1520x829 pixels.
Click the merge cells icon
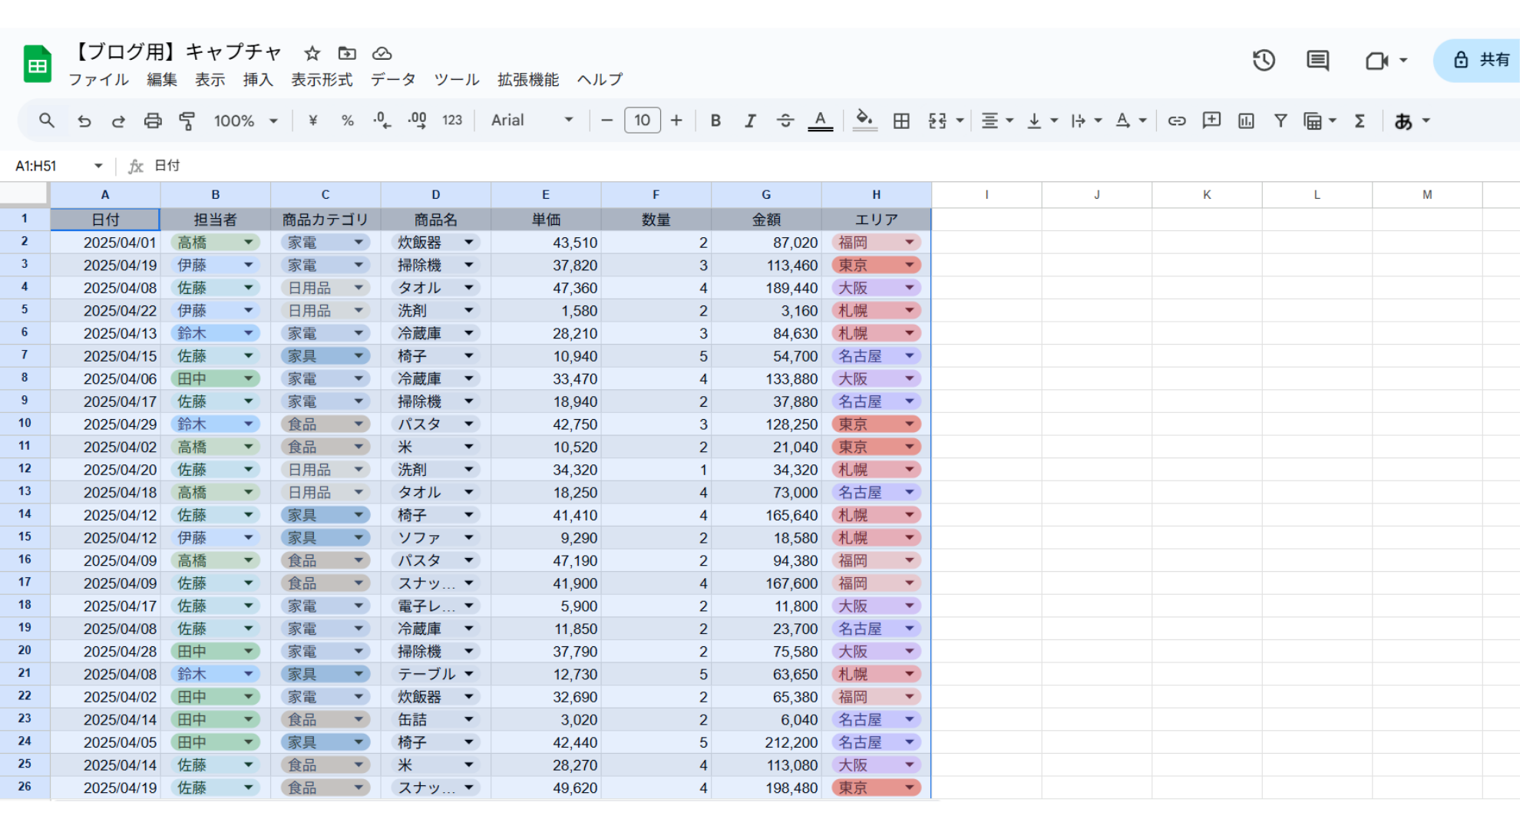point(937,121)
